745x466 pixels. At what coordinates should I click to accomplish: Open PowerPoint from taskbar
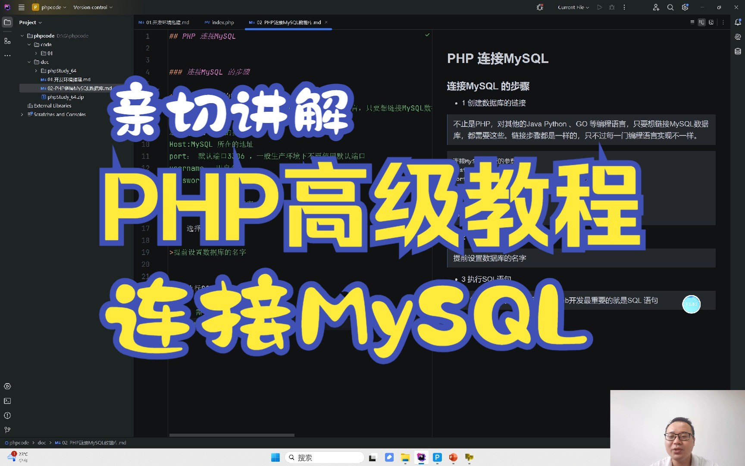point(453,457)
